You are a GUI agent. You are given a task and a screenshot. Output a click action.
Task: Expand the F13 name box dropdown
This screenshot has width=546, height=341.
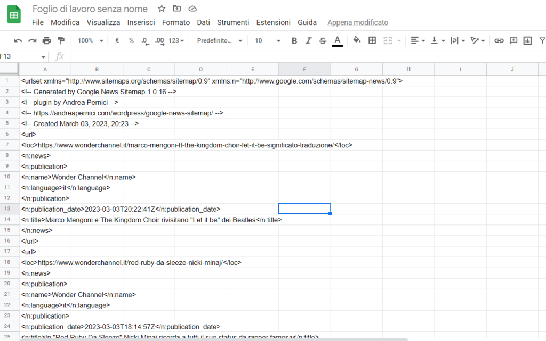pos(43,57)
